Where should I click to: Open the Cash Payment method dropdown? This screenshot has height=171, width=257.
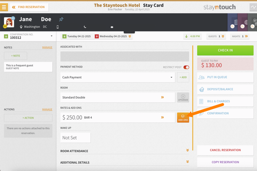coord(118,77)
